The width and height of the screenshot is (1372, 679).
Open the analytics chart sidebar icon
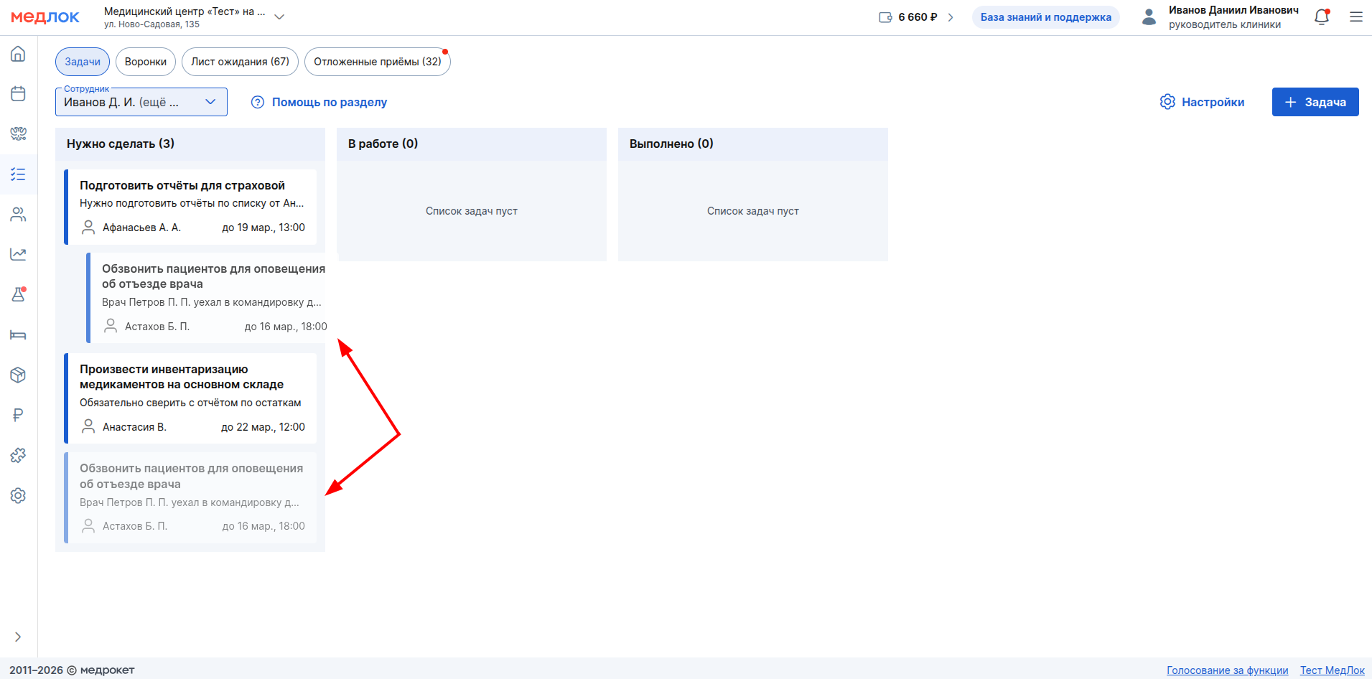18,254
